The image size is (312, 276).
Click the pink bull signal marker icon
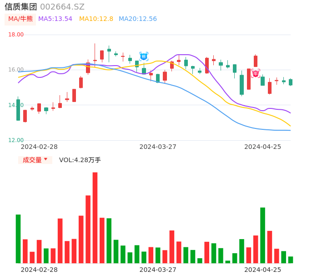pos(256,73)
